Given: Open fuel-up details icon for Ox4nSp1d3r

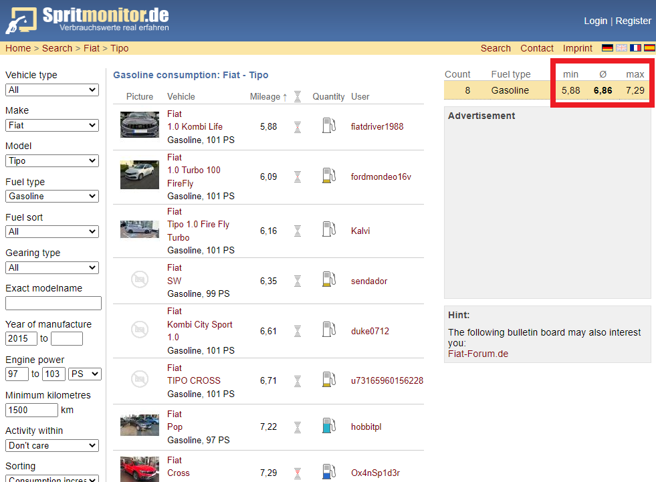Looking at the screenshot, I should (x=329, y=471).
